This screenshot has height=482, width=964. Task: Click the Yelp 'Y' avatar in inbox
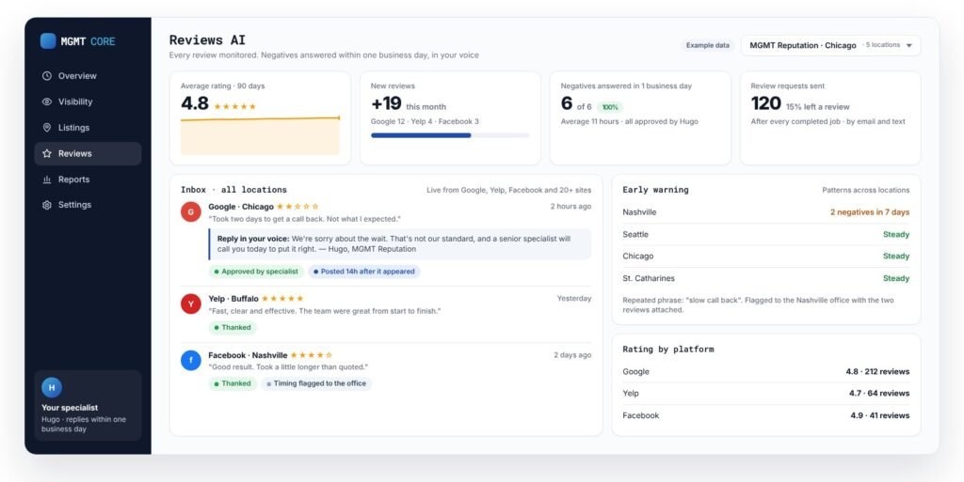[x=190, y=303]
